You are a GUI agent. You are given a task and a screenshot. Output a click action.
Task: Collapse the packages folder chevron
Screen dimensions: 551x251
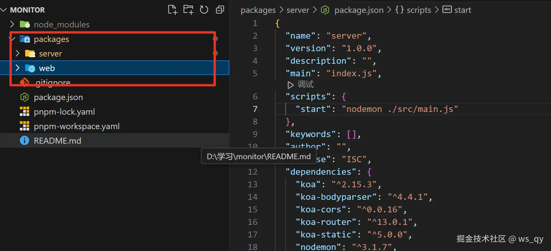pyautogui.click(x=13, y=39)
